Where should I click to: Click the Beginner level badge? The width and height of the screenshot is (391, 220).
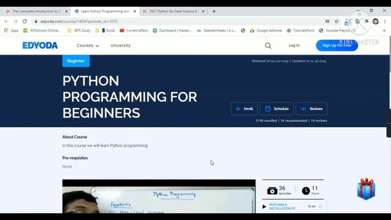pyautogui.click(x=76, y=61)
